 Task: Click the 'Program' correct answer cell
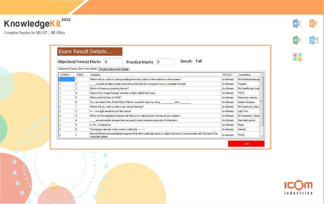[x=249, y=84]
